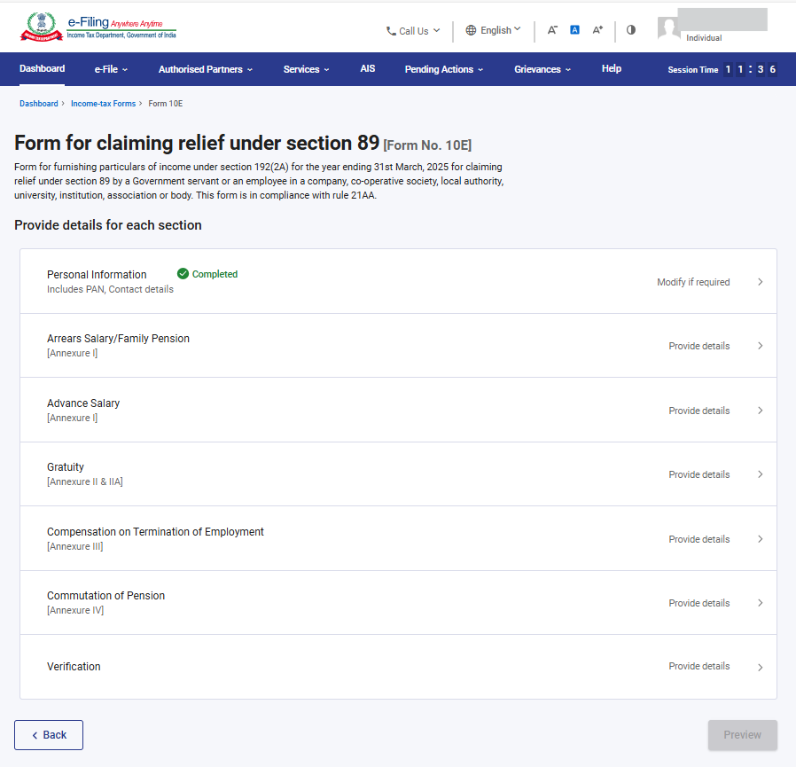
Task: Click the Income-tax Forms breadcrumb link
Action: [104, 104]
